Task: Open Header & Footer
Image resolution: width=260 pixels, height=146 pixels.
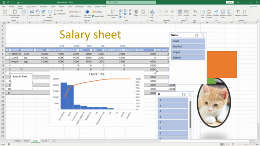Action: pos(209,14)
